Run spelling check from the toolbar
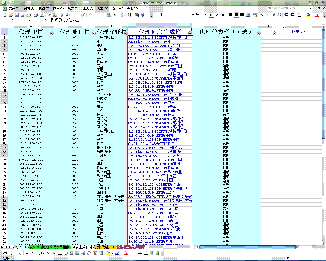Screen dimensions: 326x261 (49, 15)
